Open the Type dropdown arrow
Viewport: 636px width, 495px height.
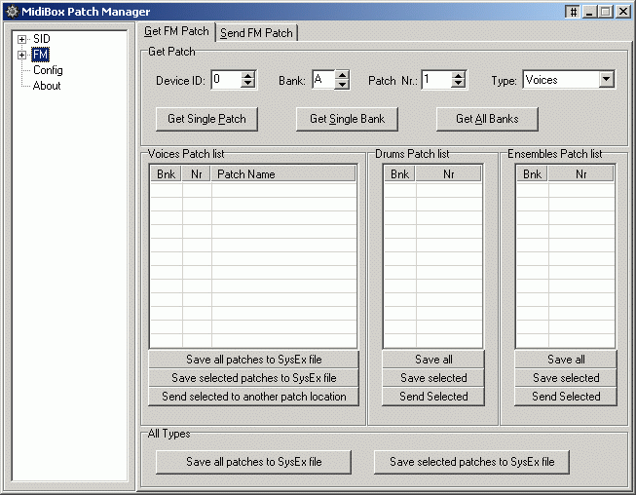pyautogui.click(x=607, y=79)
